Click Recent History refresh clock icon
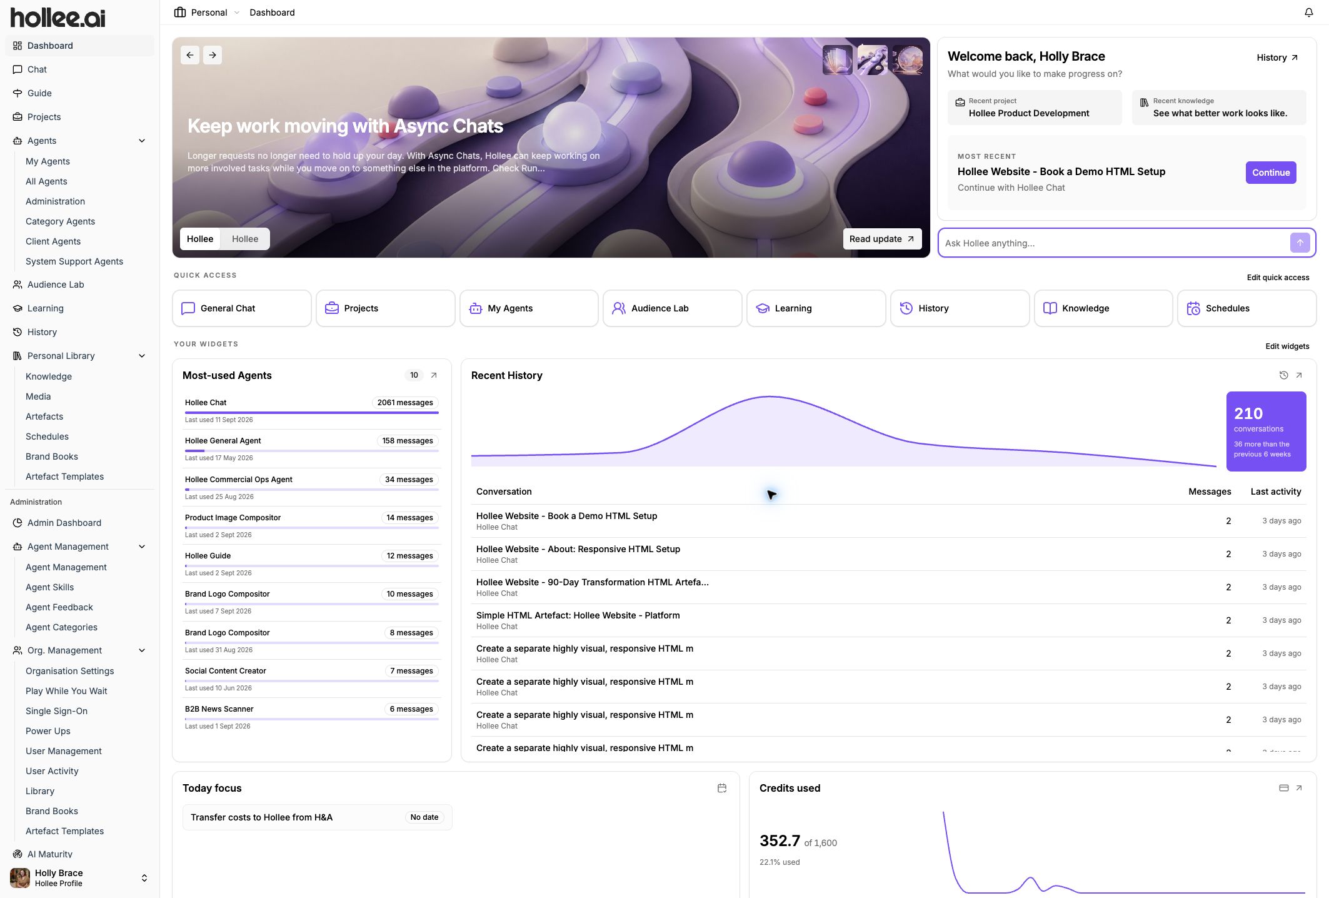1329x898 pixels. 1283,375
